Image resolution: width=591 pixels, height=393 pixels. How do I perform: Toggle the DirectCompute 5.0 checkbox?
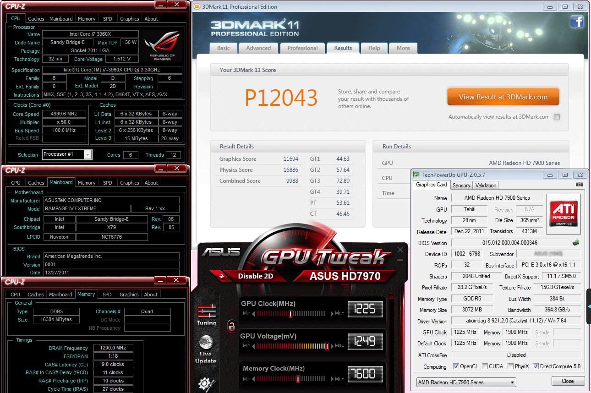tap(536, 366)
